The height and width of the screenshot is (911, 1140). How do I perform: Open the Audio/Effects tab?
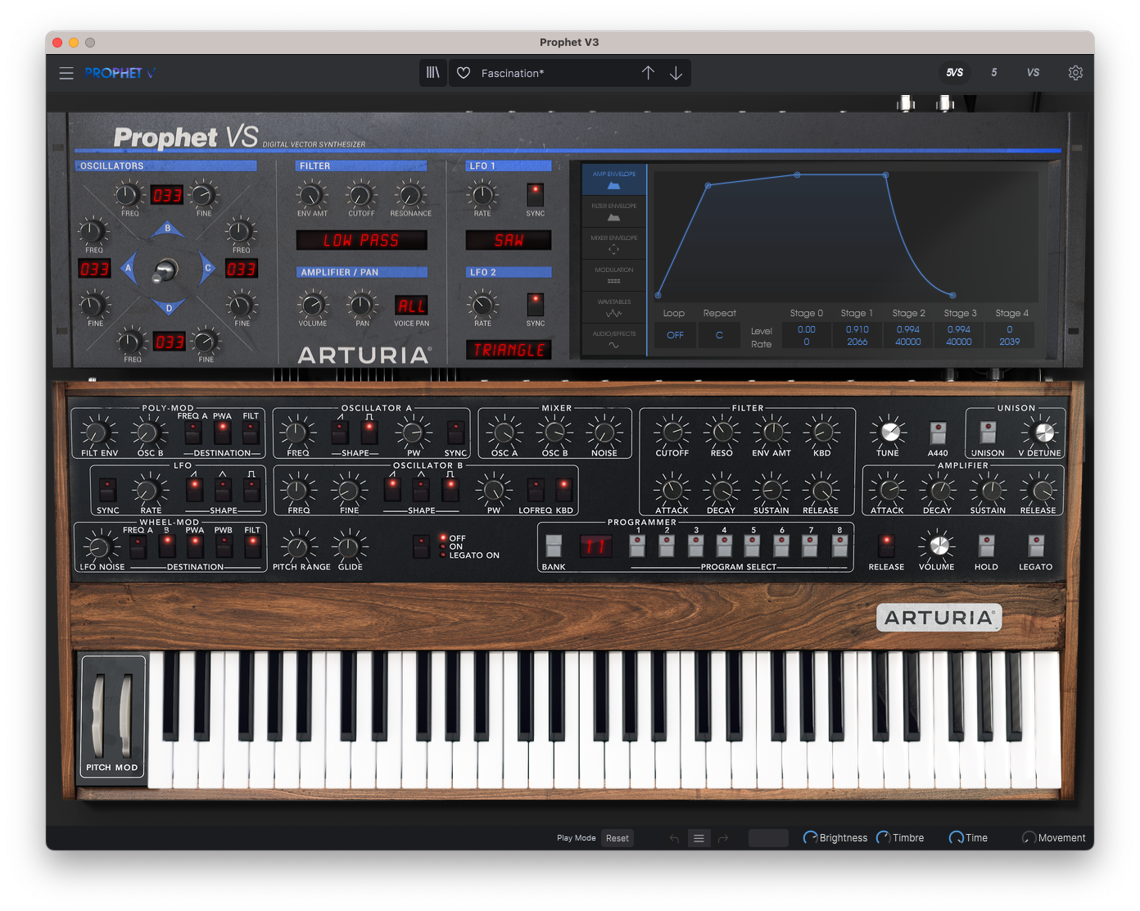point(614,339)
